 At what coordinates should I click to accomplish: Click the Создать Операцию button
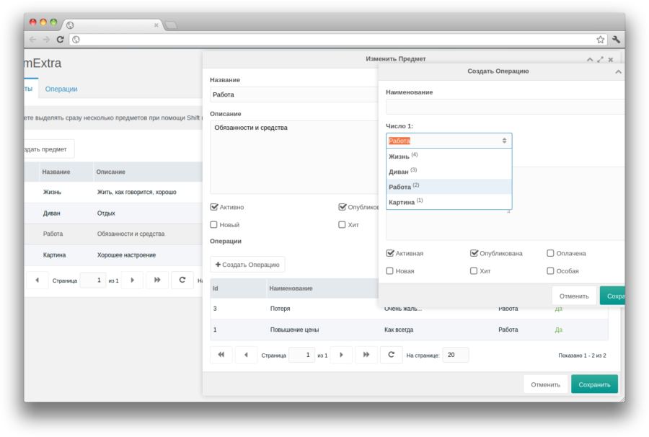tap(247, 265)
